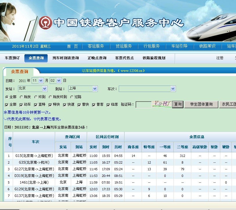Image resolution: width=236 pixels, height=210 pixels.
Task: Open the 到站 destination dropdown showing 上海
Action: pyautogui.click(x=83, y=89)
